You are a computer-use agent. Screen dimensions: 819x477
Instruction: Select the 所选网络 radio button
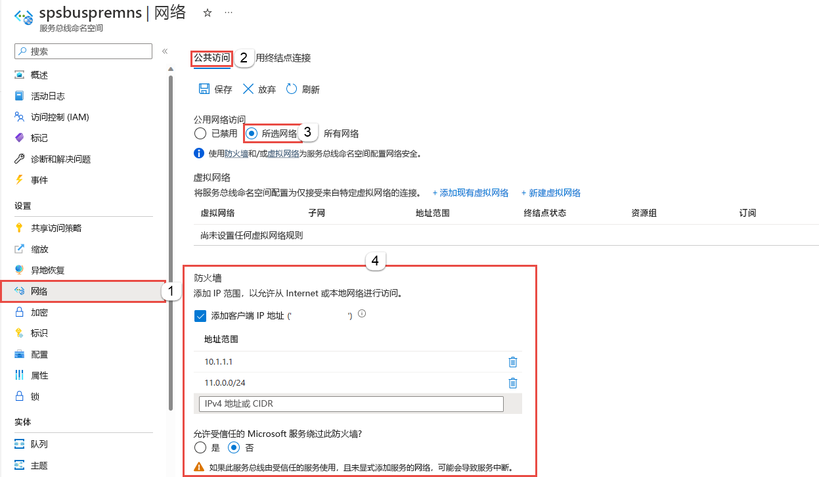tap(251, 133)
